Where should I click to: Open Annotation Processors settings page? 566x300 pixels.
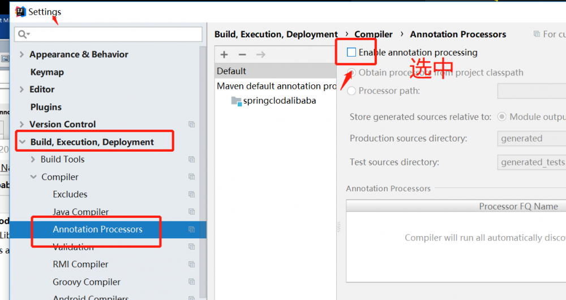pos(97,229)
